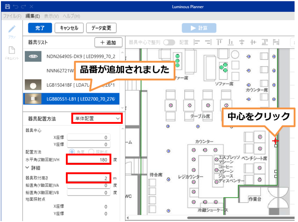The height and width of the screenshot is (222, 298).
Task: Collapse the 詳細 section
Action: click(x=28, y=168)
